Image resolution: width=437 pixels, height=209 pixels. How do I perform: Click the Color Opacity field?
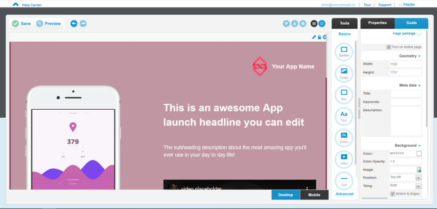point(406,161)
